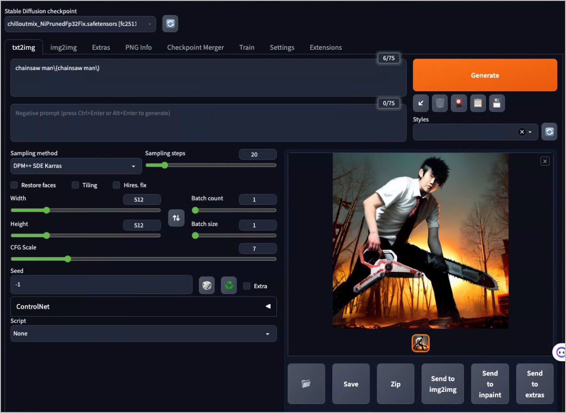Screen dimensions: 566x413
Task: Open the Settings tab
Action: [x=282, y=47]
